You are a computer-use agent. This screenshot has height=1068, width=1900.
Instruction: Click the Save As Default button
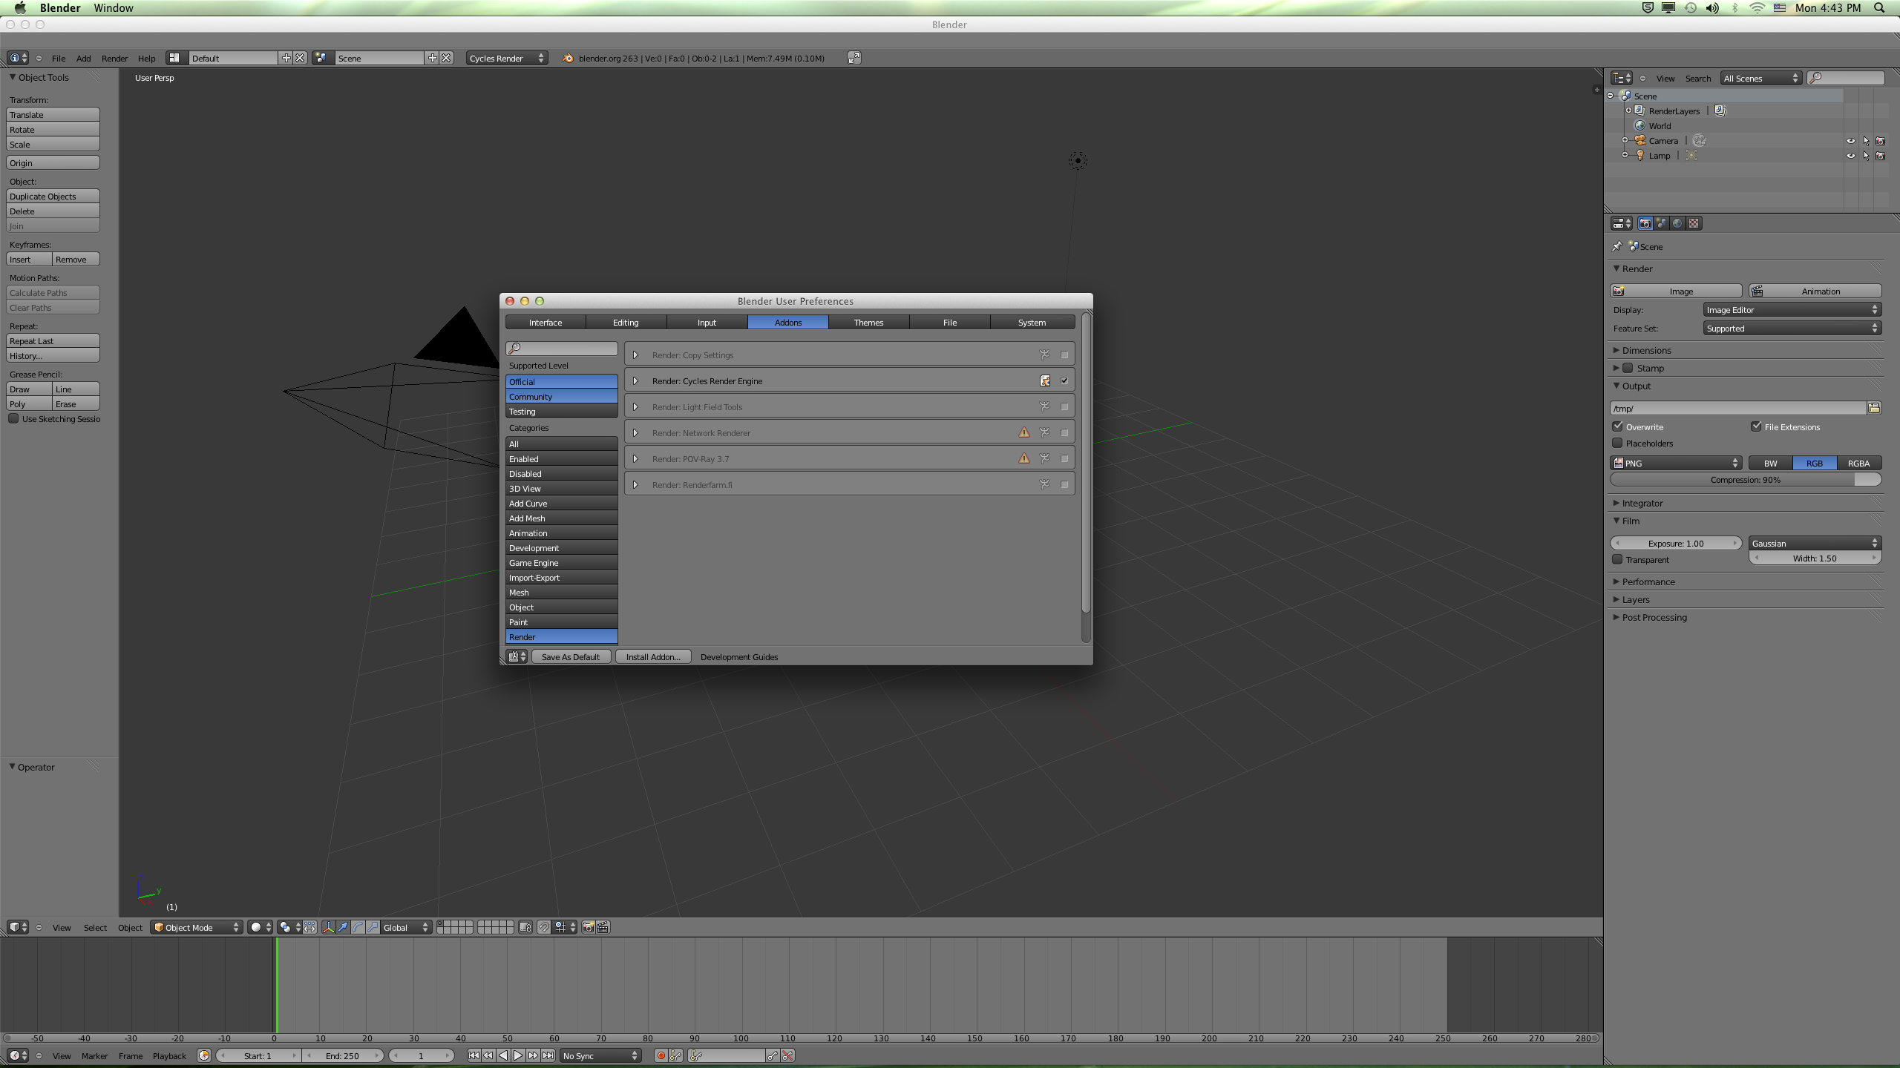tap(571, 656)
